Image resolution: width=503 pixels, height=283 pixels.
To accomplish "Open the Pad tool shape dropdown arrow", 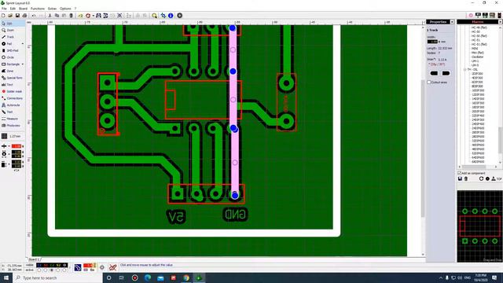I will coord(23,44).
